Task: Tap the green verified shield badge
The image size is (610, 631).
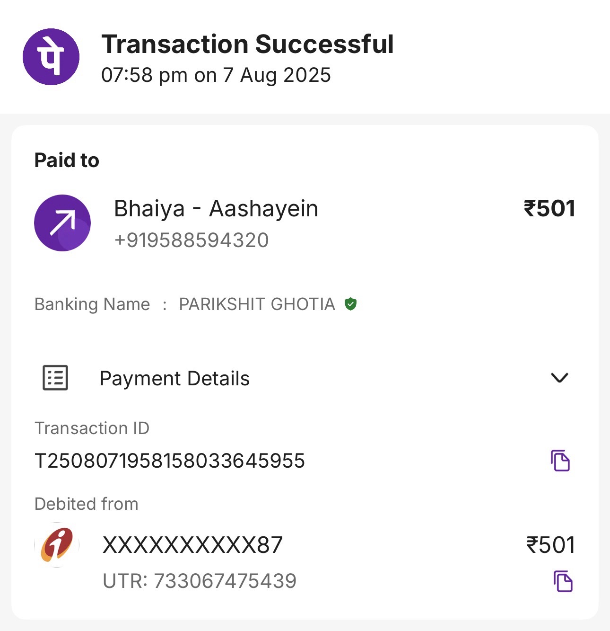Action: 350,304
